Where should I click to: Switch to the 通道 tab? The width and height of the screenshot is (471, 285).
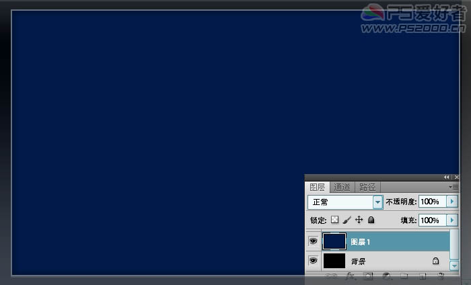[x=342, y=188]
